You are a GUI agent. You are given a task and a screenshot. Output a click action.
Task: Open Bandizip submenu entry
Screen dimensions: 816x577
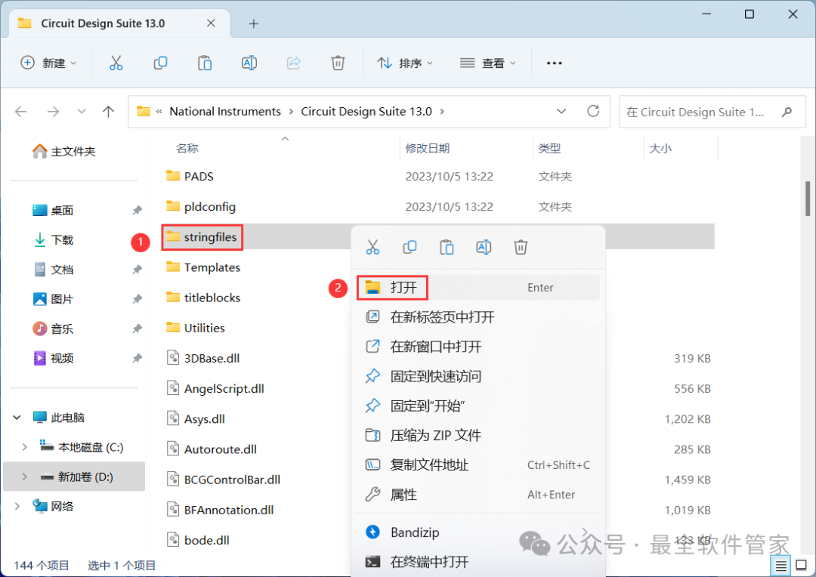pyautogui.click(x=478, y=532)
